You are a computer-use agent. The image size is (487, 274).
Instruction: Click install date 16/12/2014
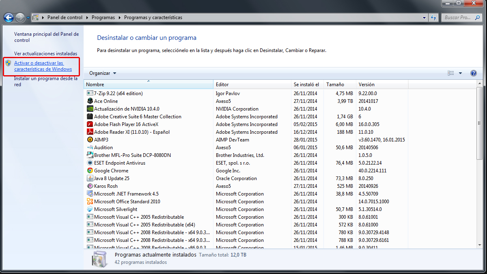pyautogui.click(x=306, y=132)
